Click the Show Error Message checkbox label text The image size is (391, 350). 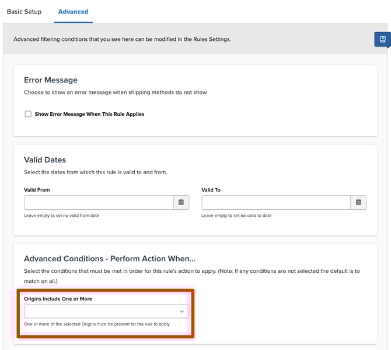click(89, 114)
